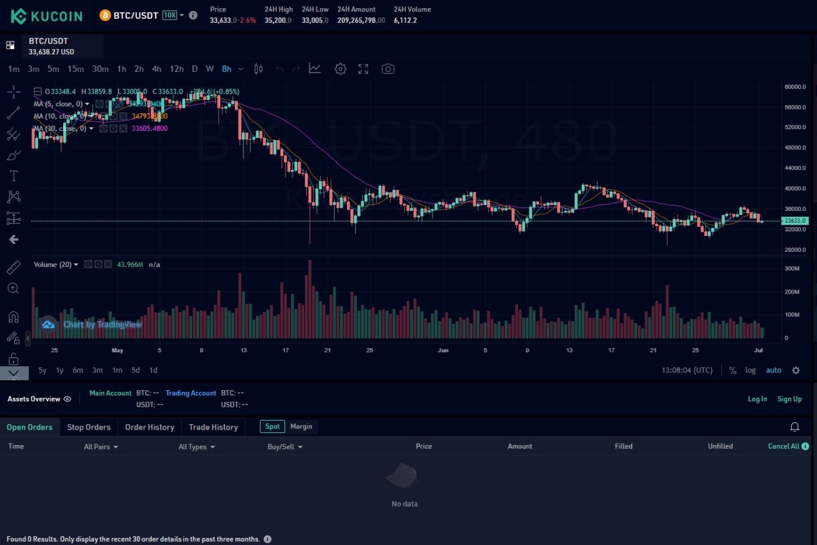Toggle assets overview visibility eye

68,399
